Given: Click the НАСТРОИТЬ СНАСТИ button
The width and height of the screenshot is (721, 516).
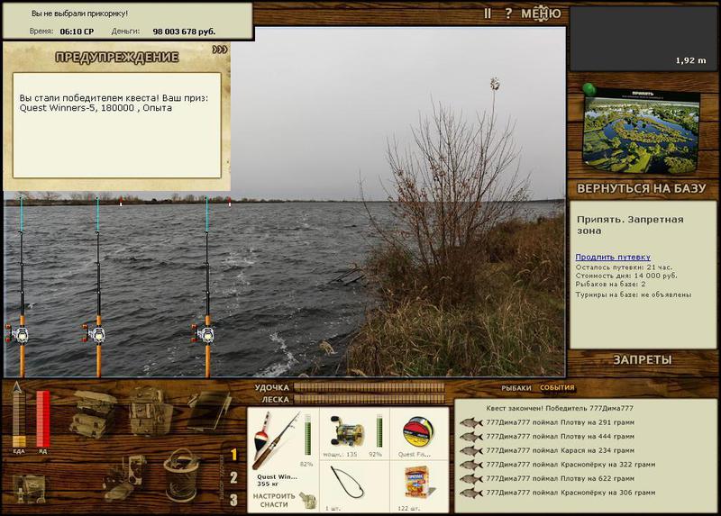Looking at the screenshot, I should point(274,501).
